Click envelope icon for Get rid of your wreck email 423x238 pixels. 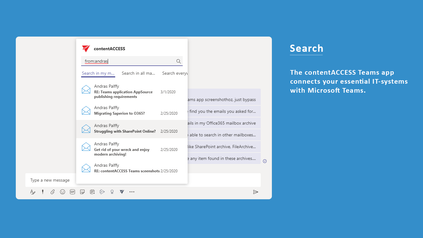(x=86, y=147)
